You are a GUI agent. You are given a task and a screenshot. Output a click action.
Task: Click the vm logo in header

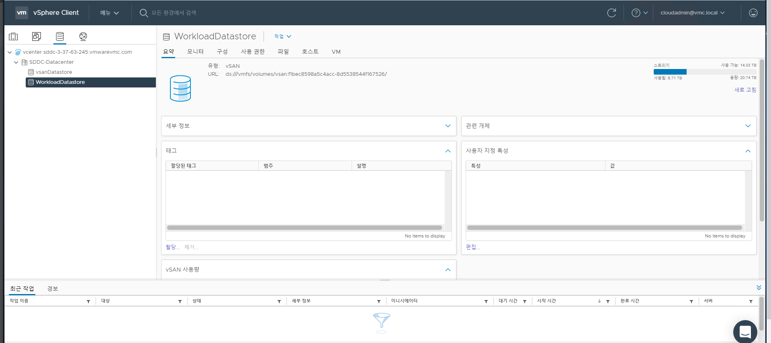coord(22,13)
